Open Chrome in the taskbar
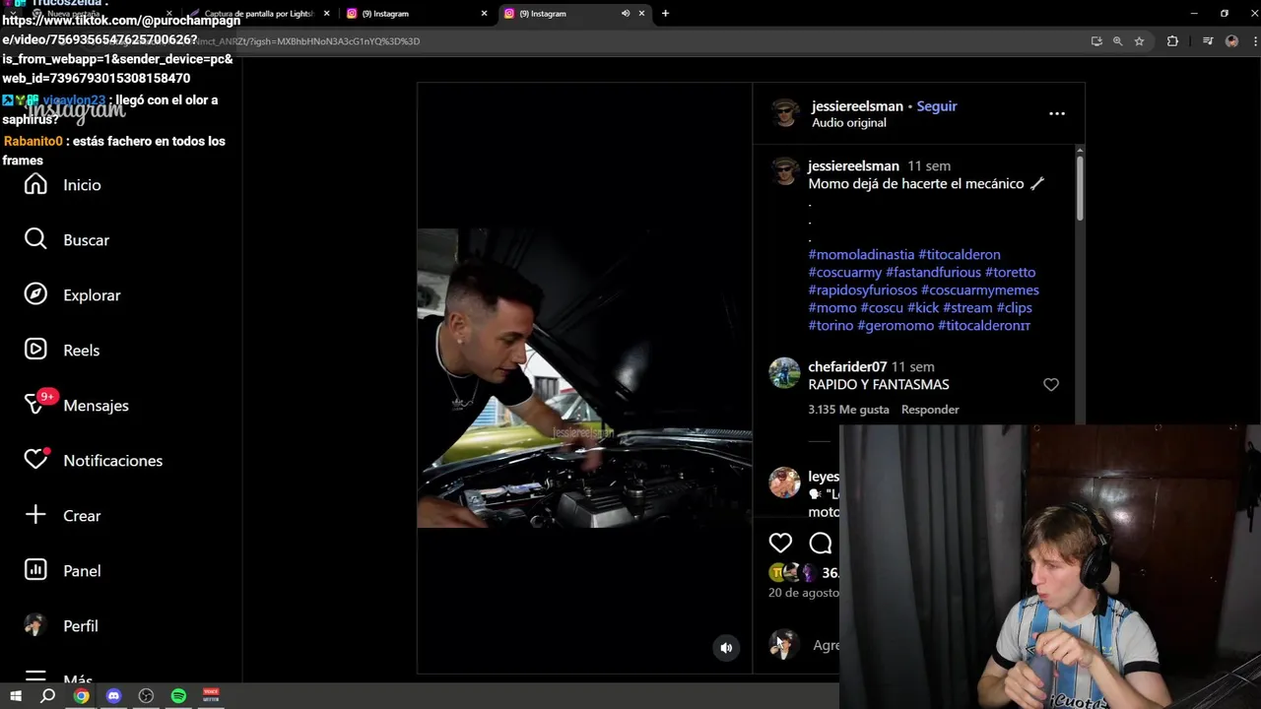The height and width of the screenshot is (709, 1261). click(x=81, y=696)
